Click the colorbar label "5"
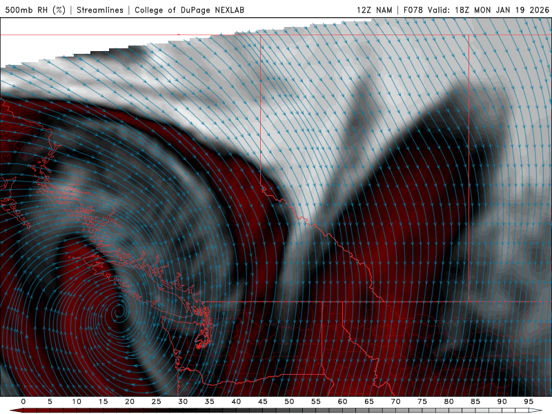Screen dimensions: 552x414 [x=50, y=402]
